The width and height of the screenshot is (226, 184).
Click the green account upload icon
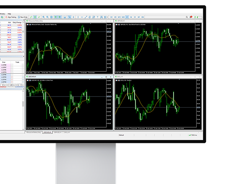click(x=195, y=17)
